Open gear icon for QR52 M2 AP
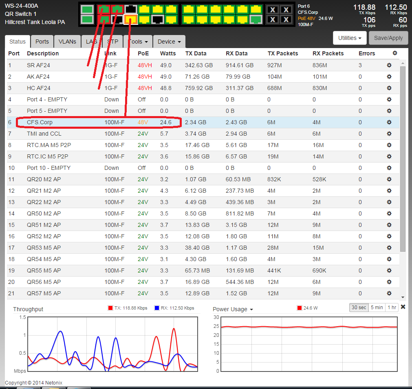The height and width of the screenshot is (389, 412). click(389, 236)
